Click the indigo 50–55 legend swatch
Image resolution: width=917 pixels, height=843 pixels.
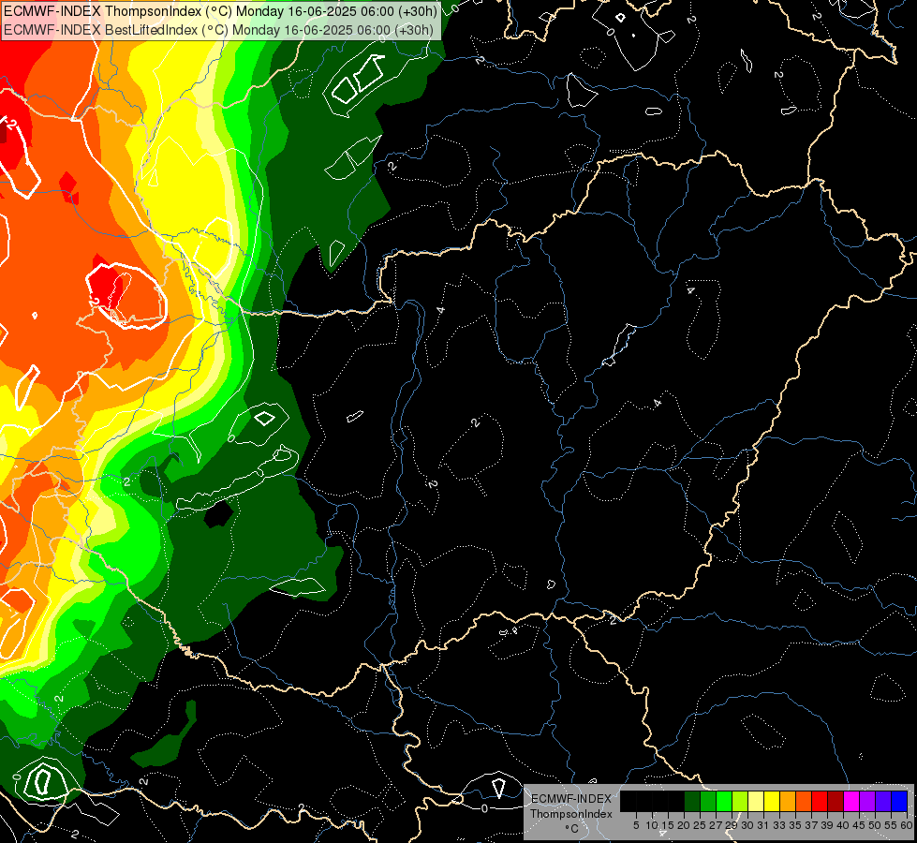(x=883, y=801)
